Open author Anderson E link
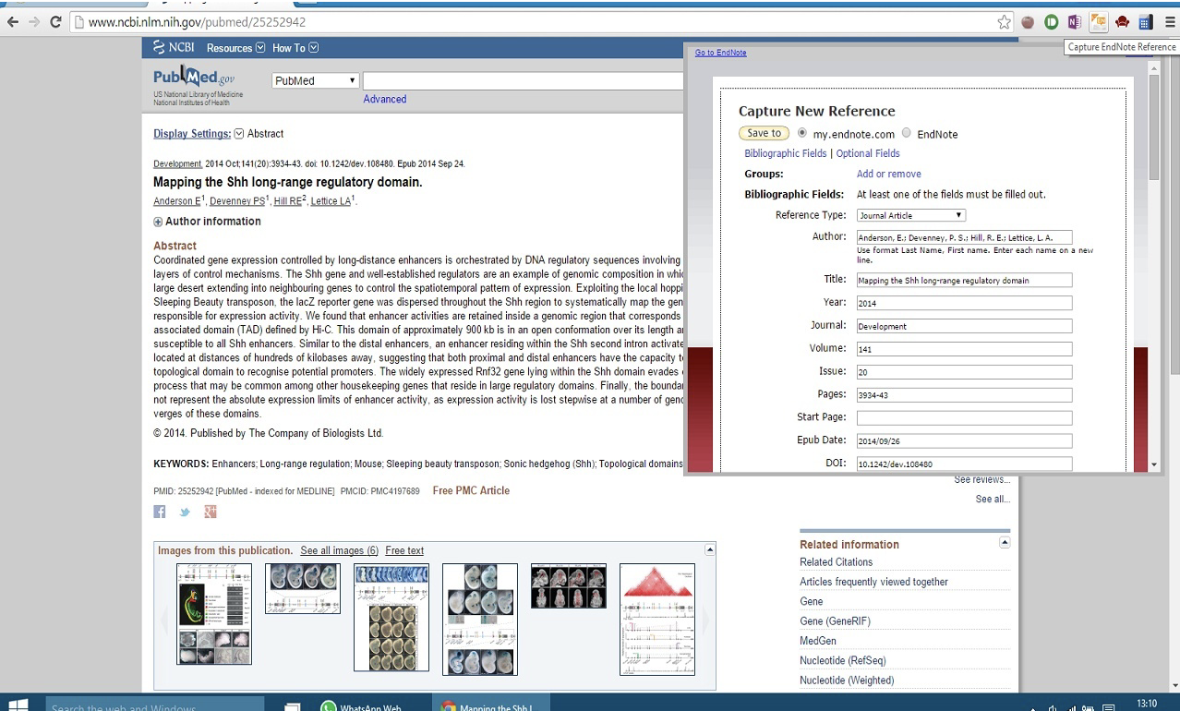This screenshot has width=1180, height=711. (175, 201)
